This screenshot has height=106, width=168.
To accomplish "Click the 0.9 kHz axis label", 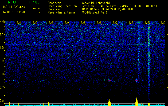I will [2, 61].
